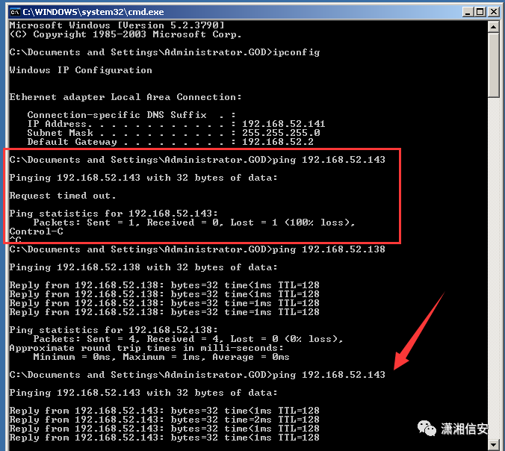
Task: Click the 'Minimum = 0ms, Maximum = 1ms' line
Action: 161,357
